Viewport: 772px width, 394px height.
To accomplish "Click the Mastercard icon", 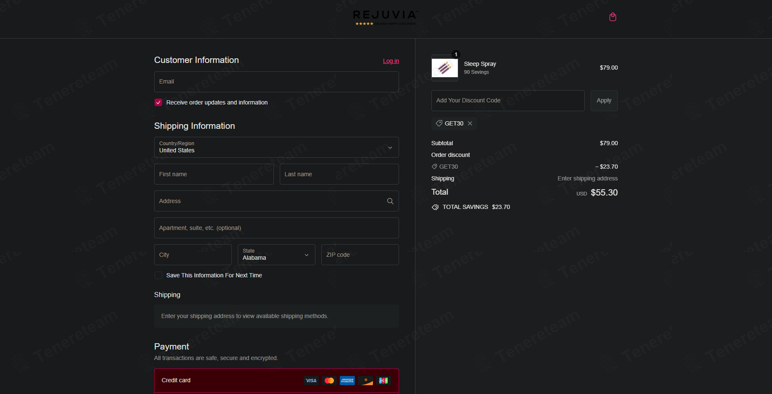I will pyautogui.click(x=329, y=381).
